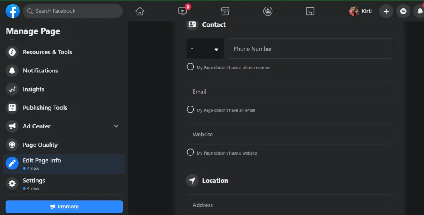
Task: Open Kirti's profile link
Action: tap(361, 11)
